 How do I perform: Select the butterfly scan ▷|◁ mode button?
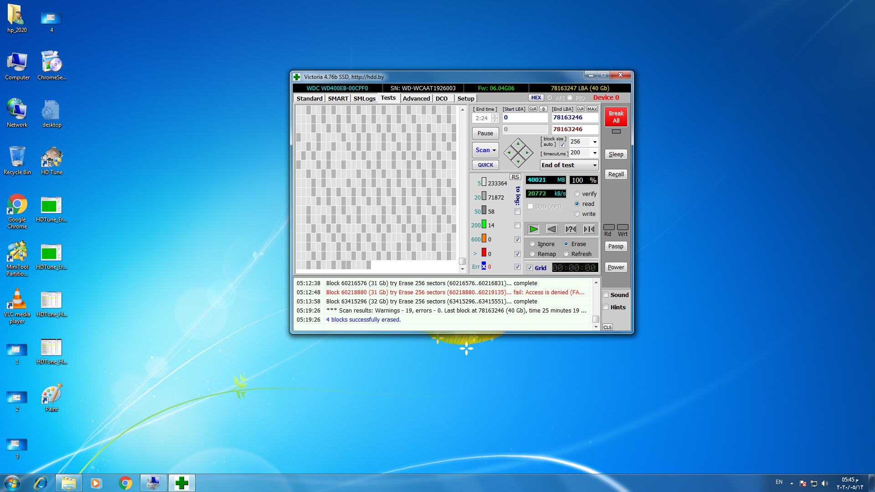tap(589, 229)
